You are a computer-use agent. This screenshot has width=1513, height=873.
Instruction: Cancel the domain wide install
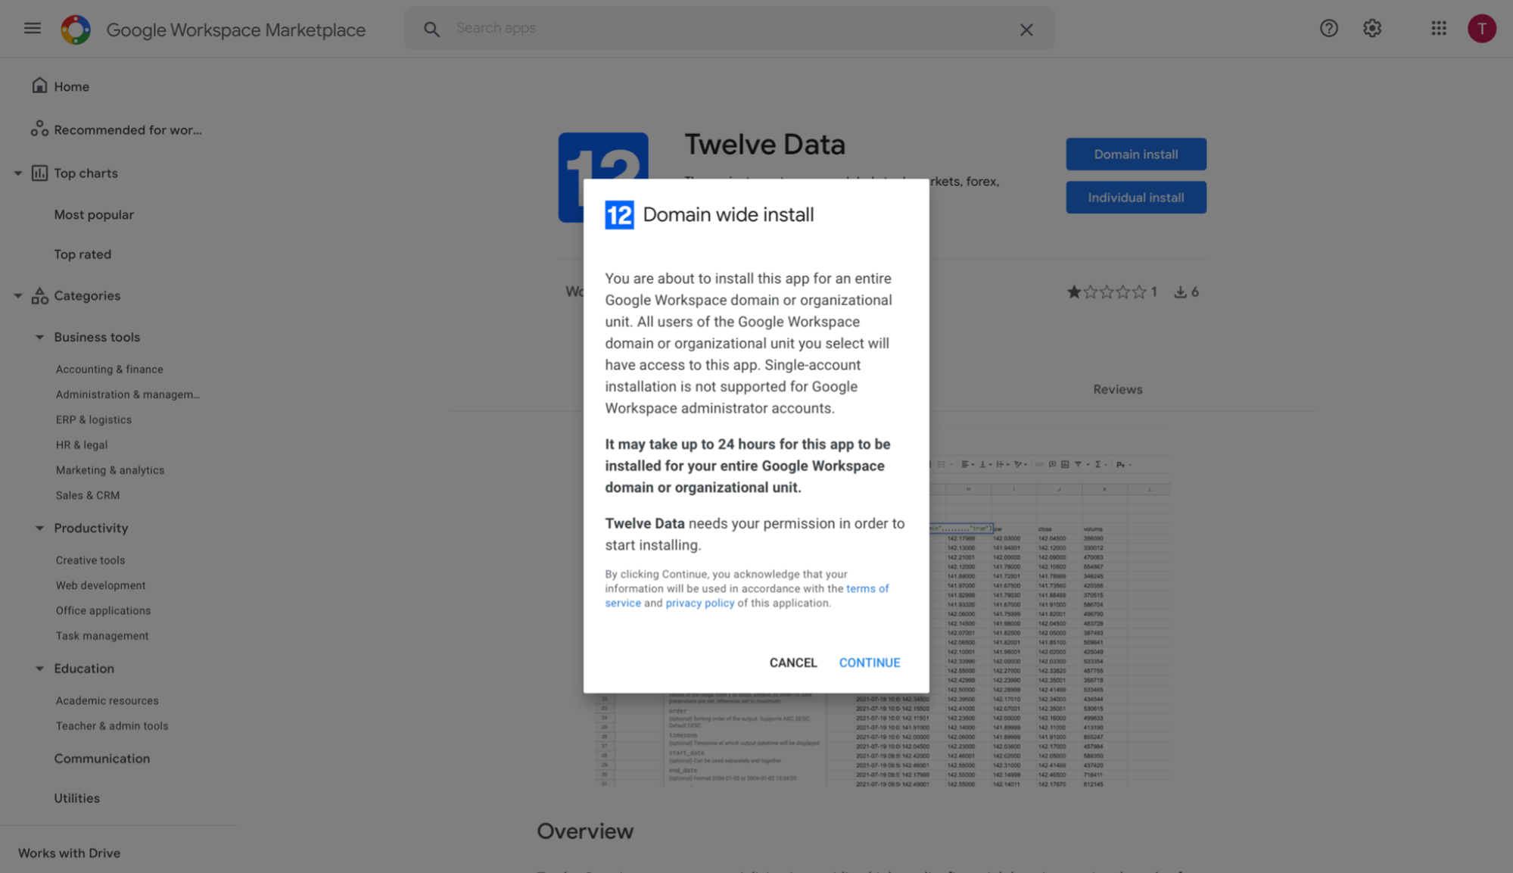point(792,663)
